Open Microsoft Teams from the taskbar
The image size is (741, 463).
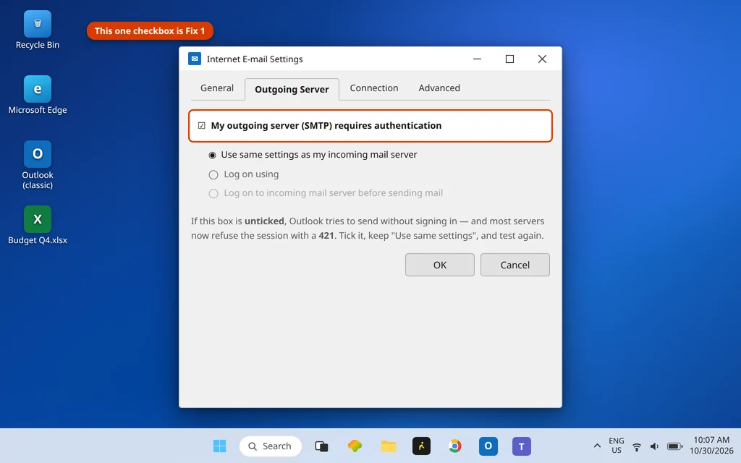[x=522, y=446]
